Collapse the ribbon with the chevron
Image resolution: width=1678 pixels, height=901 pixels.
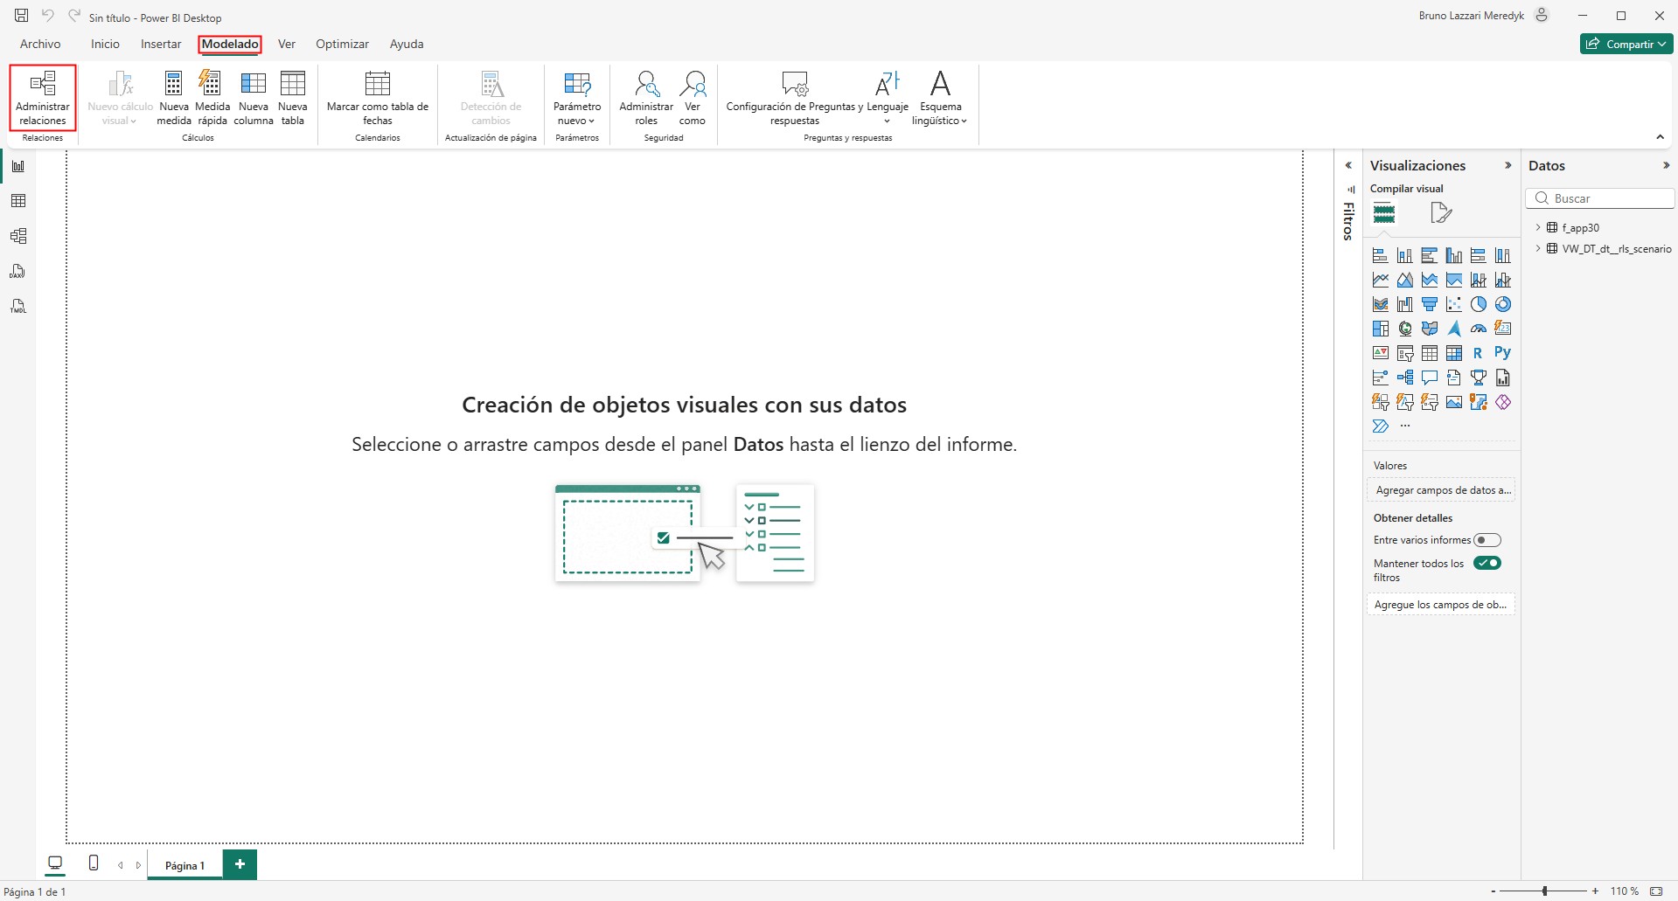(1660, 137)
